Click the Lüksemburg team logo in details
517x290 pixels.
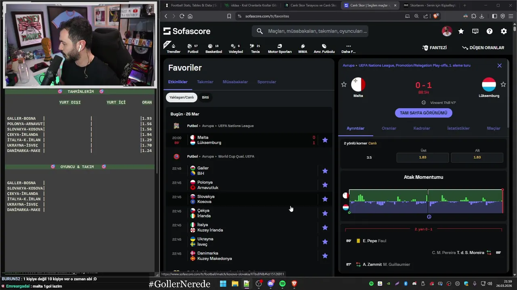(489, 85)
